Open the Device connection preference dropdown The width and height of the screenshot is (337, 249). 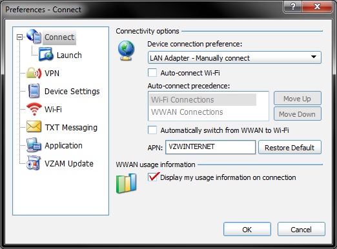tap(234, 57)
